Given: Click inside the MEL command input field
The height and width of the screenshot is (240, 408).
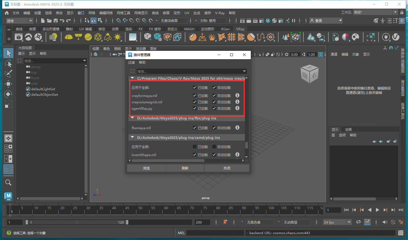Looking at the screenshot, I should click(216, 232).
